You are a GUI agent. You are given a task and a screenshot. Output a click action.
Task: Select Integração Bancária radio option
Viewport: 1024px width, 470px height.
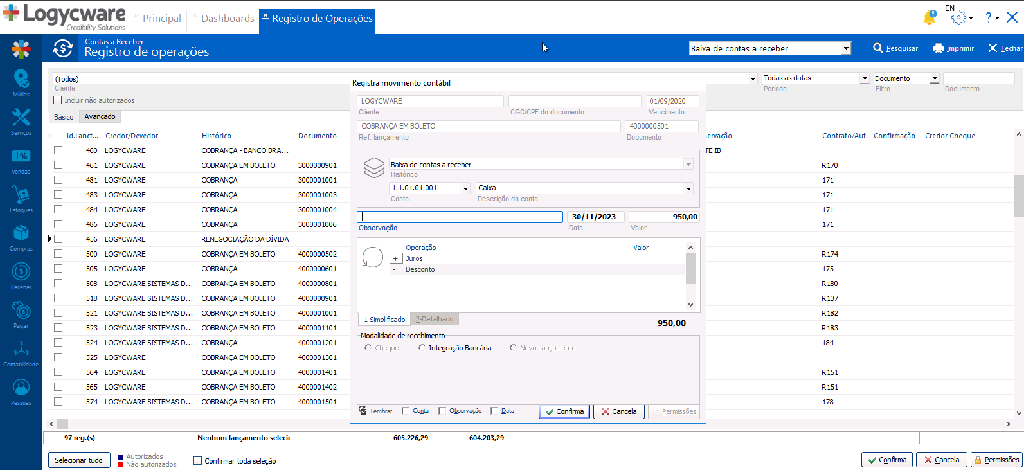point(422,348)
